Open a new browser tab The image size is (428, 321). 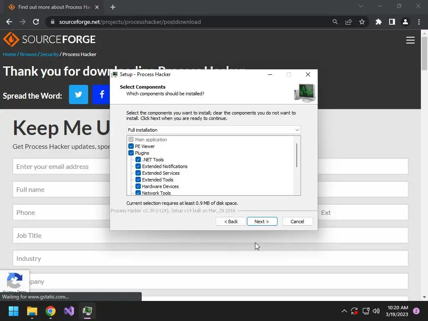113,7
